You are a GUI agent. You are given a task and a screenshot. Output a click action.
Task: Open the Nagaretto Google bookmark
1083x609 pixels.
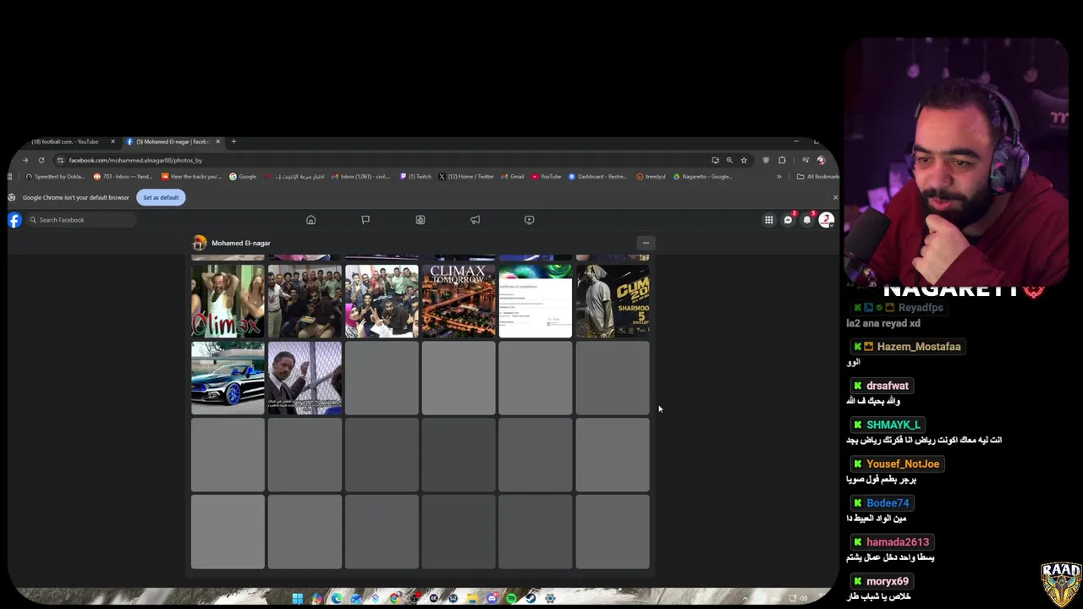[703, 177]
